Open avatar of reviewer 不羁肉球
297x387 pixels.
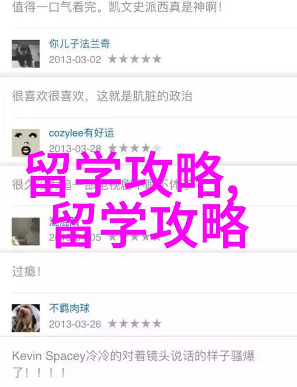pos(26,318)
